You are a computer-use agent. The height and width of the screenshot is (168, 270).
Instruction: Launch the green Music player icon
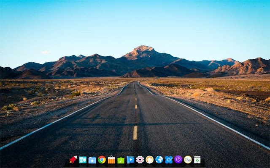[121, 160]
